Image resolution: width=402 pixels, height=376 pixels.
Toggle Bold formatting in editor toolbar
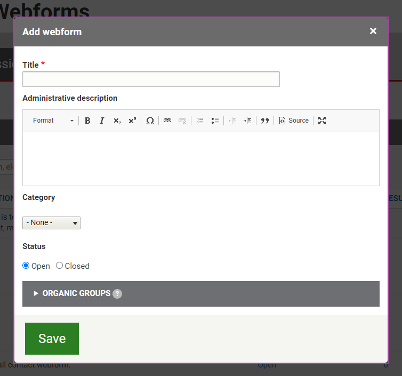(87, 121)
